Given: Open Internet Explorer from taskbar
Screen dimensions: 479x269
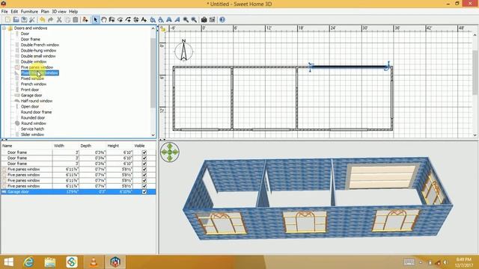Looking at the screenshot, I should 29,262.
